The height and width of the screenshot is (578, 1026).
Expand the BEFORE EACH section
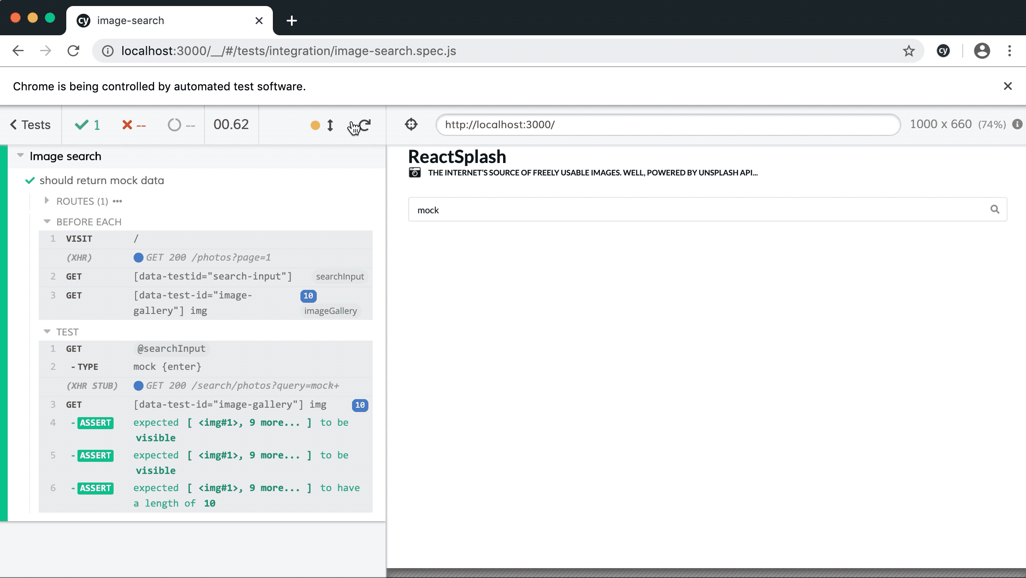(x=46, y=221)
